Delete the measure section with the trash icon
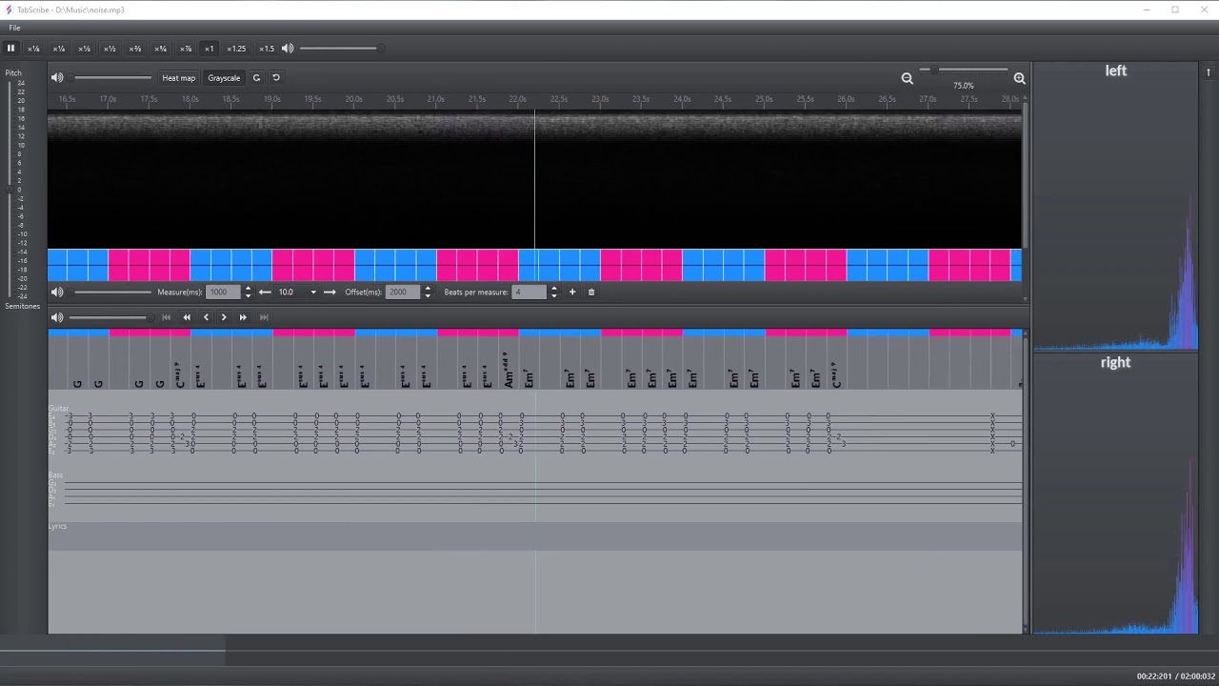This screenshot has height=686, width=1219. [x=591, y=293]
